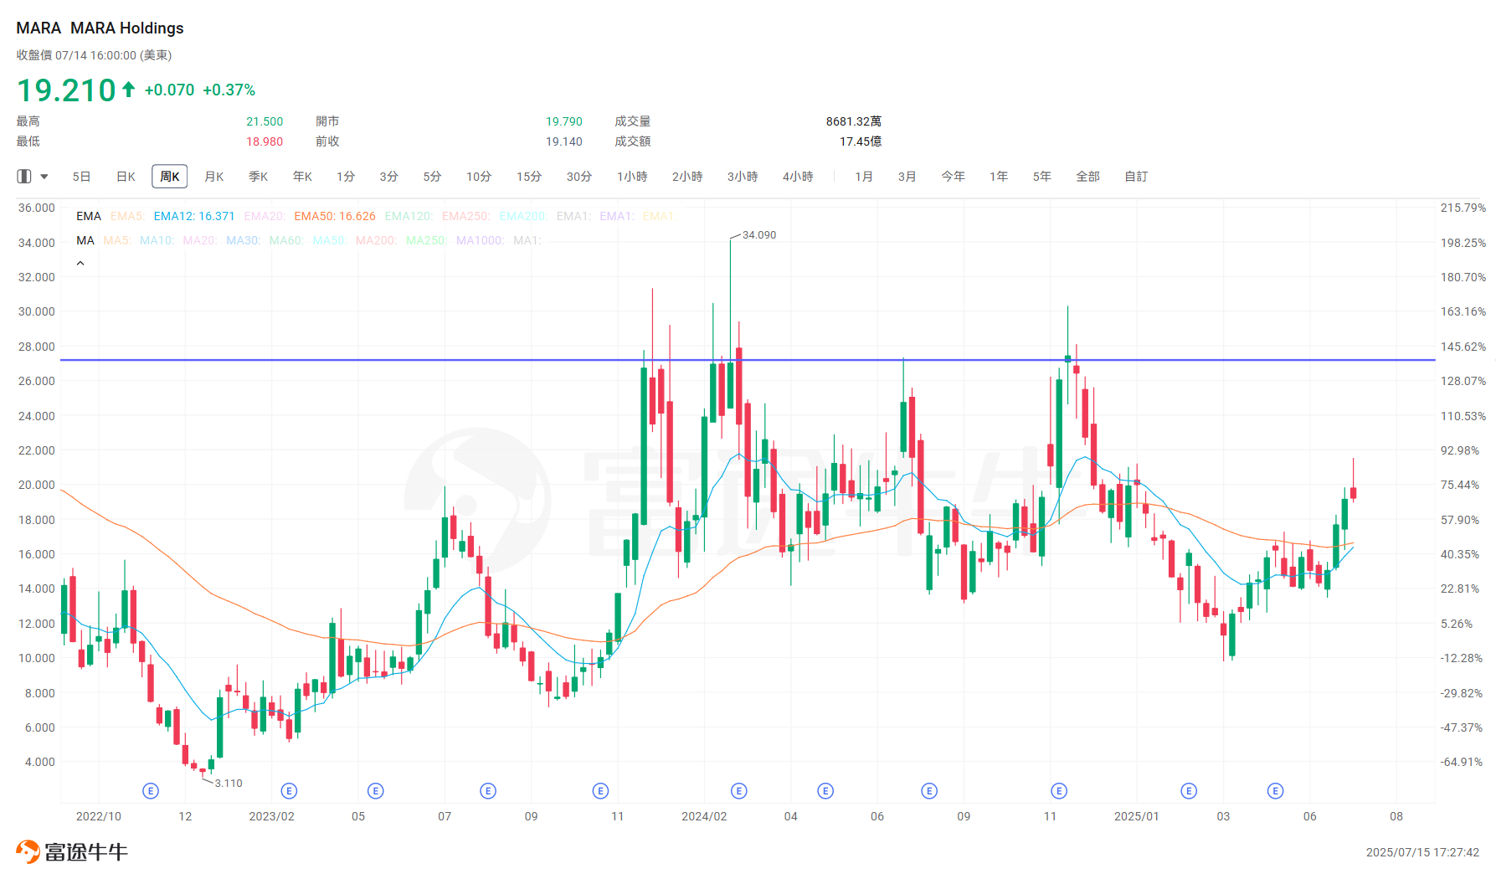1496x879 pixels.
Task: Collapse the indicator legend with the chevron
Action: (x=80, y=262)
